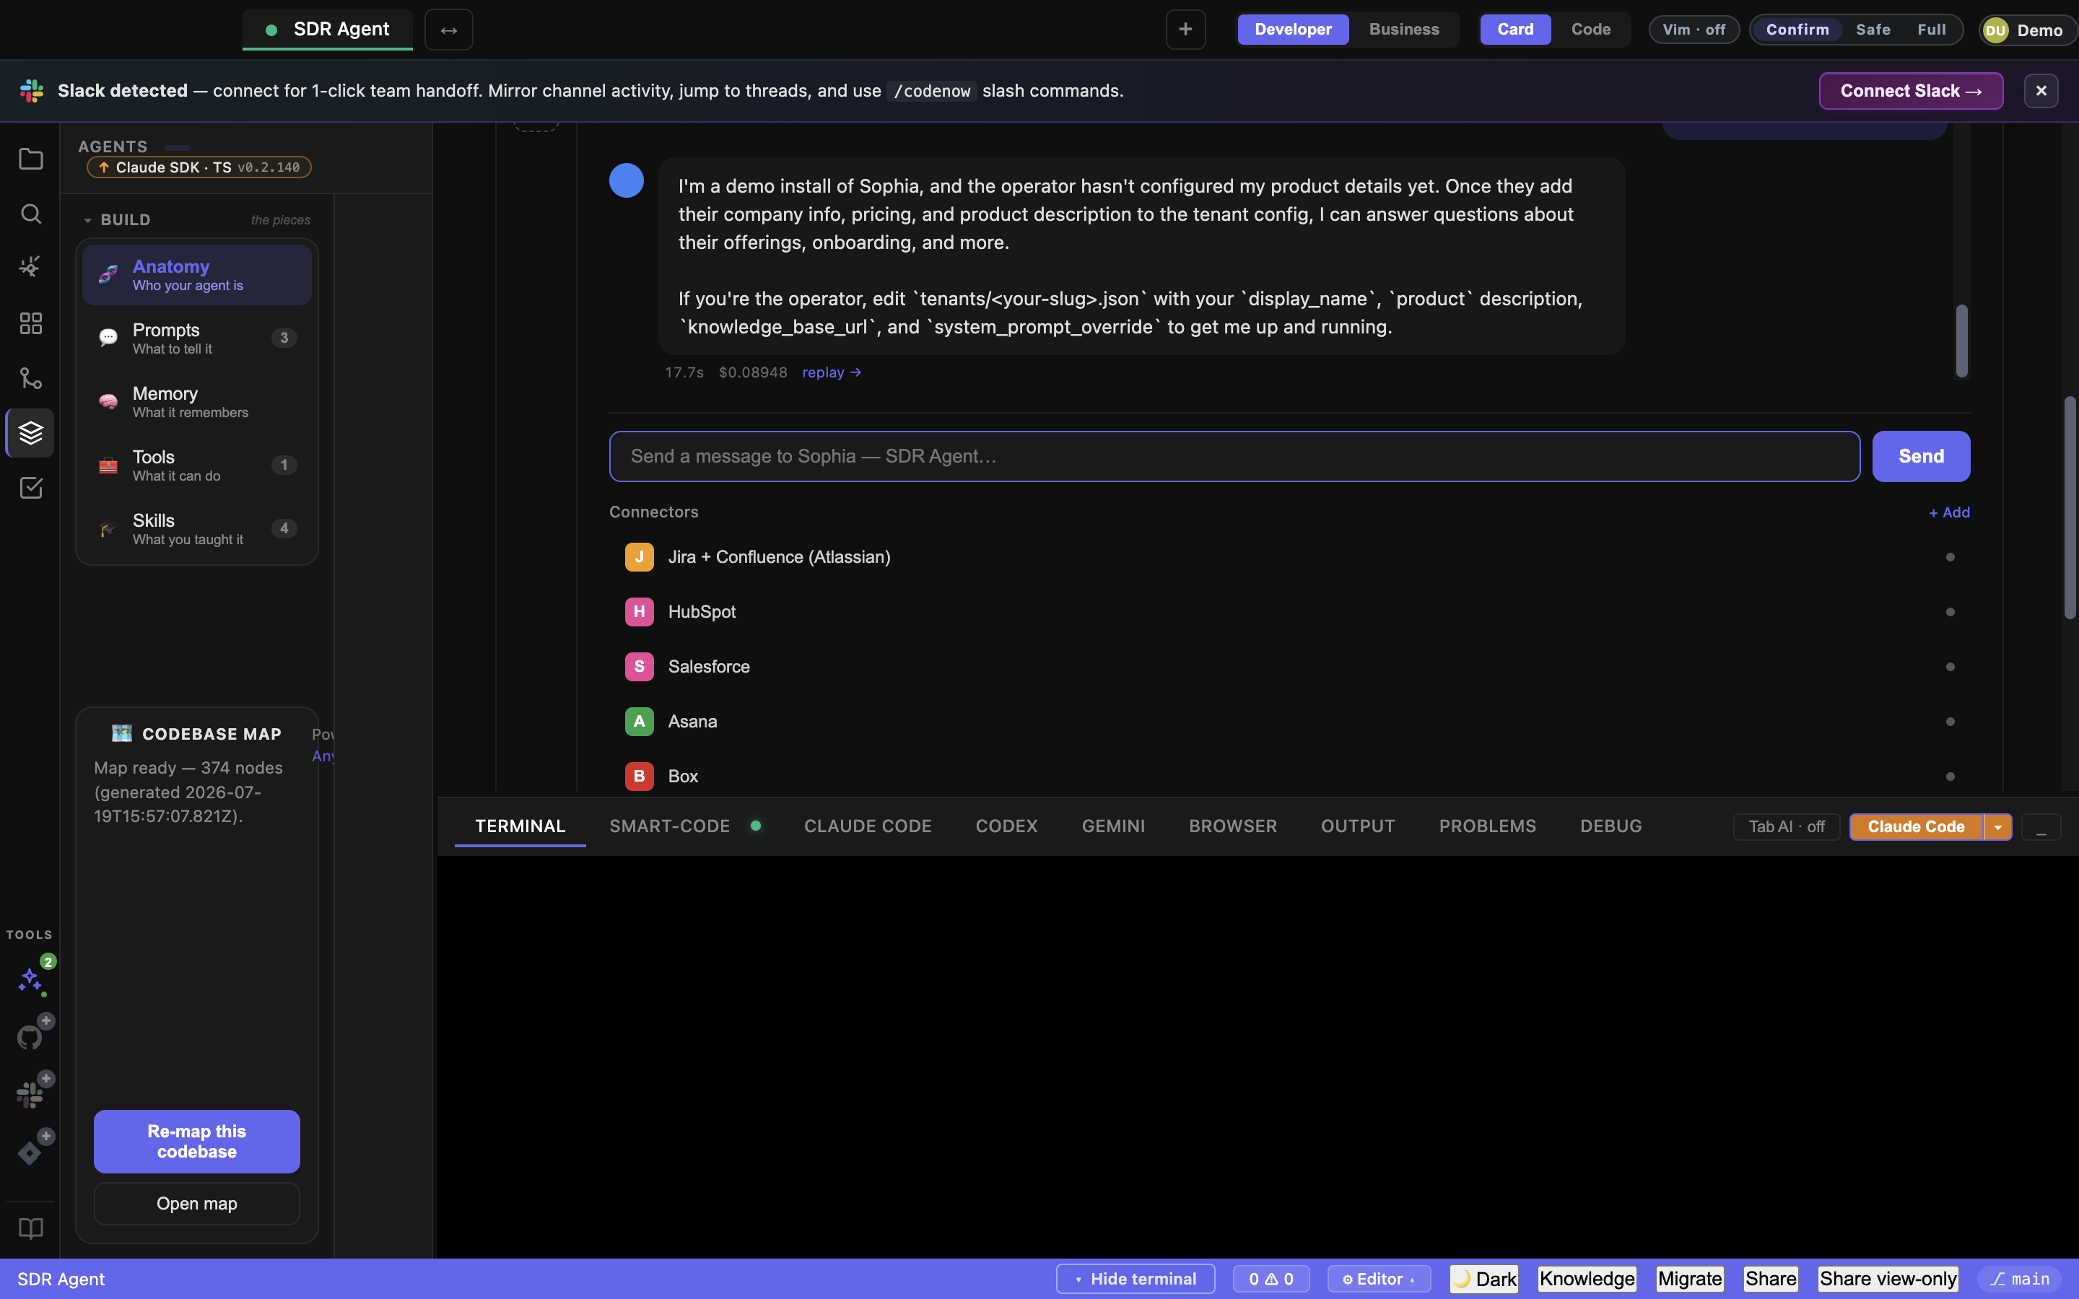2079x1299 pixels.
Task: Click the main branch indicator
Action: coord(2020,1280)
